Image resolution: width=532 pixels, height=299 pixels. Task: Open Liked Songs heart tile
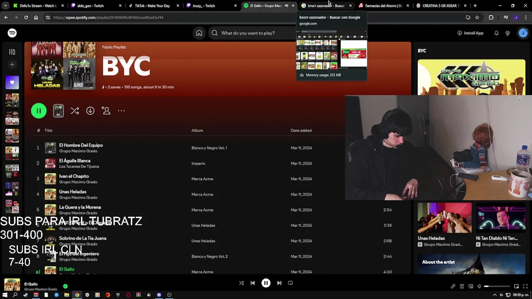point(12,82)
